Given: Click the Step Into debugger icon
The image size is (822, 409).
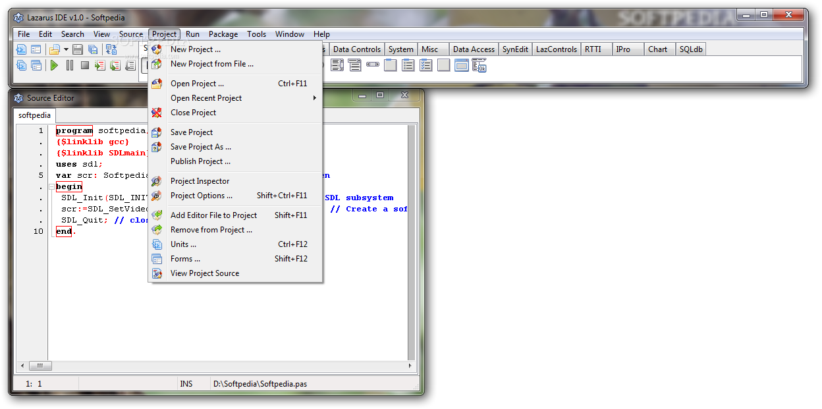Looking at the screenshot, I should [x=100, y=65].
